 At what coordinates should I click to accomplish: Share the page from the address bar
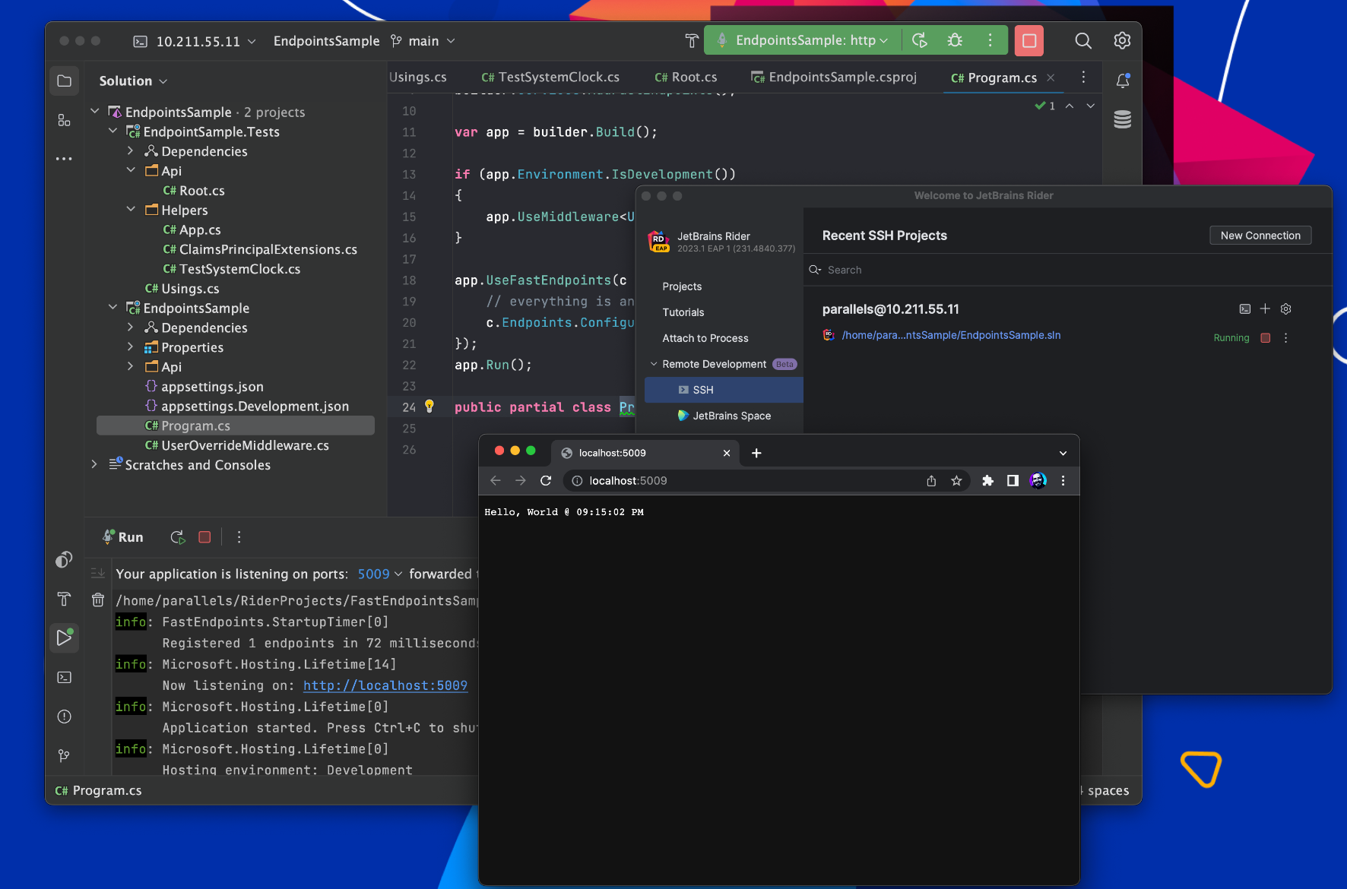click(x=931, y=481)
